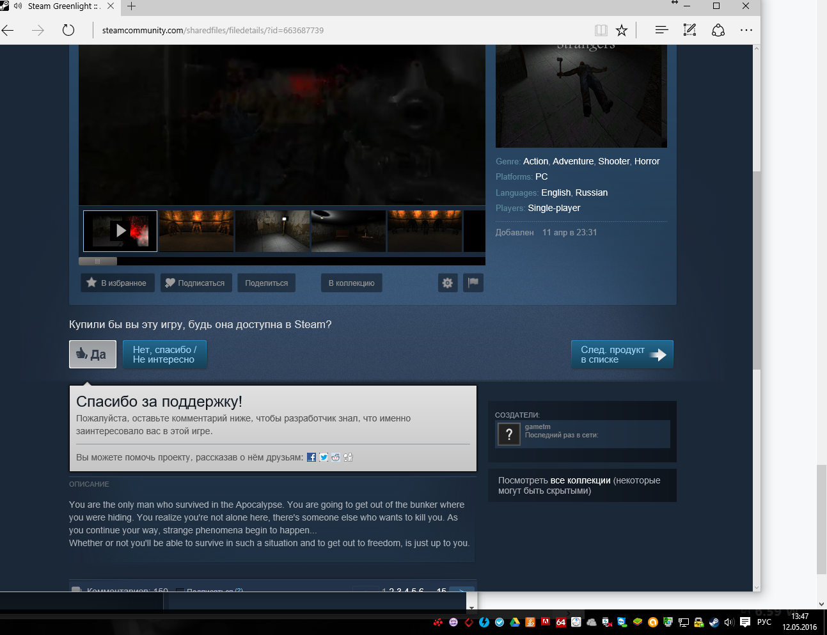827x635 pixels.
Task: Open the Action Center notifications icon
Action: tap(745, 622)
